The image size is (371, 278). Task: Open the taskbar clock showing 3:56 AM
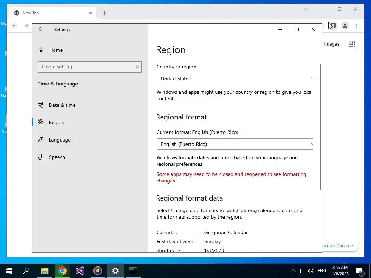[x=340, y=271]
